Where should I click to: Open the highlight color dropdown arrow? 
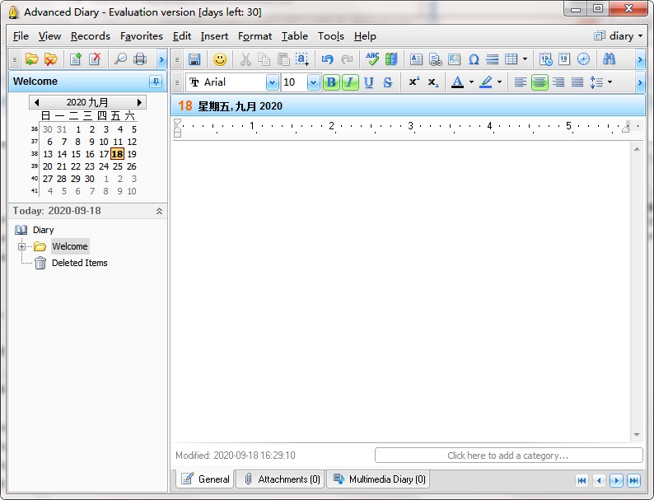point(499,82)
